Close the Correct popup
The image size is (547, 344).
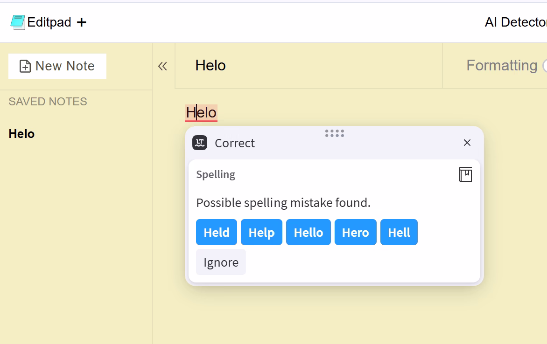click(467, 143)
